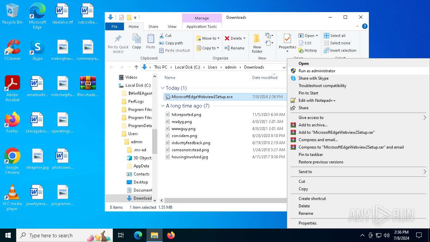Click Rename in the Organize group
The image size is (430, 242).
tap(234, 48)
